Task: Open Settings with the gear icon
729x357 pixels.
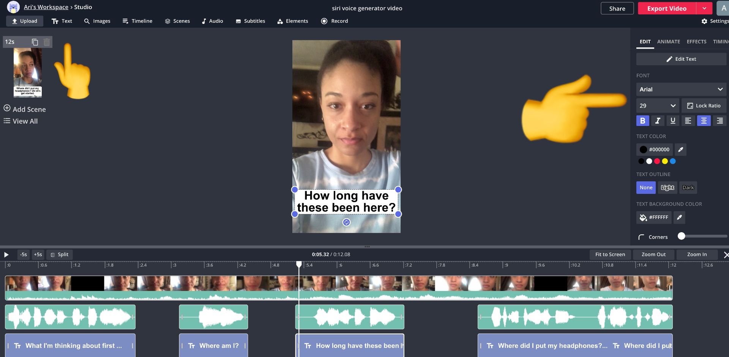Action: click(x=704, y=21)
